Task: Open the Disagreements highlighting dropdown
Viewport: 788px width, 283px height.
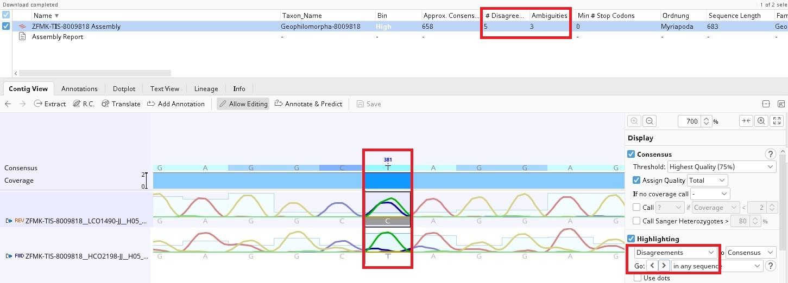Action: click(x=675, y=253)
